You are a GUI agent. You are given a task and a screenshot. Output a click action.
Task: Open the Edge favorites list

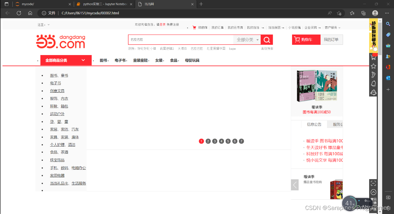point(352,13)
